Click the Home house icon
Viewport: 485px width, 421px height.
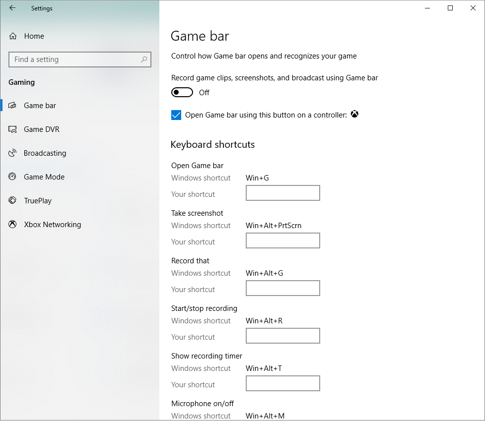[x=13, y=36]
